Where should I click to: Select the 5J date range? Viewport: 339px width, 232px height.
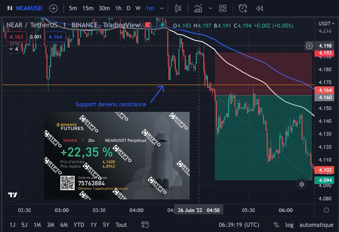click(x=24, y=225)
